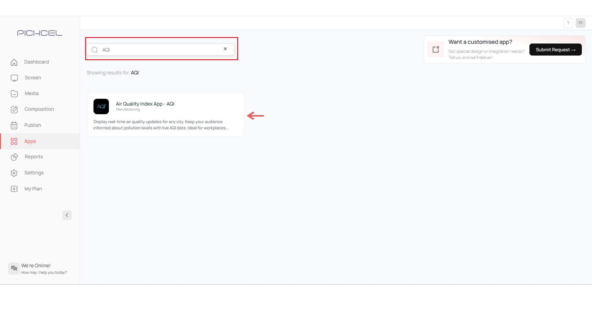Click the AQI app logo thumbnail
This screenshot has height=333, width=592.
pyautogui.click(x=101, y=106)
